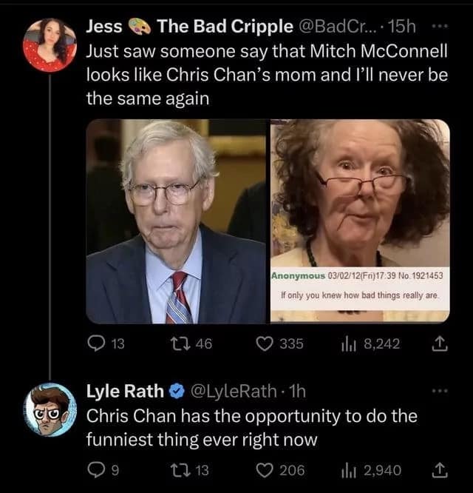Click Lyle Rath's verified badge

176,390
